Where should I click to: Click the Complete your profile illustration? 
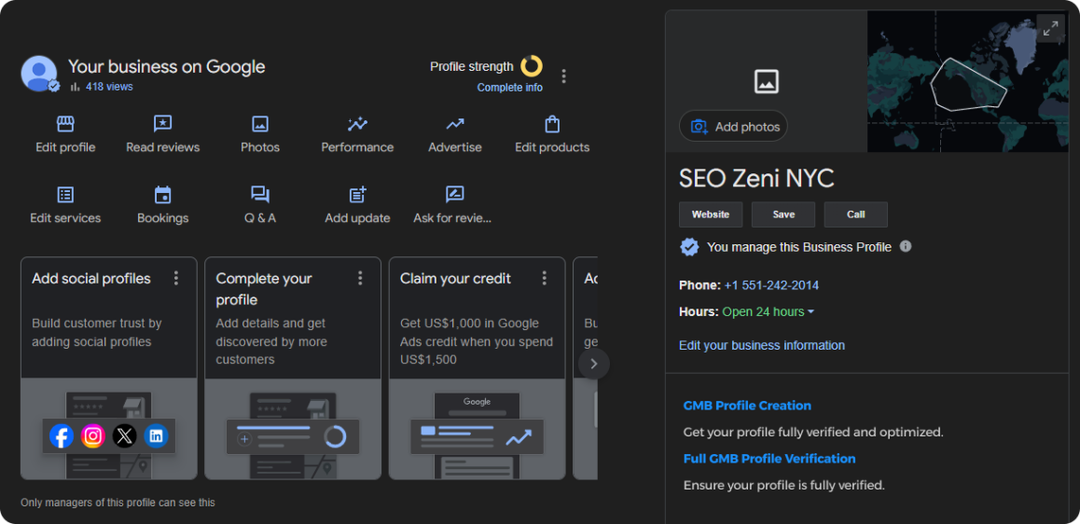293,429
